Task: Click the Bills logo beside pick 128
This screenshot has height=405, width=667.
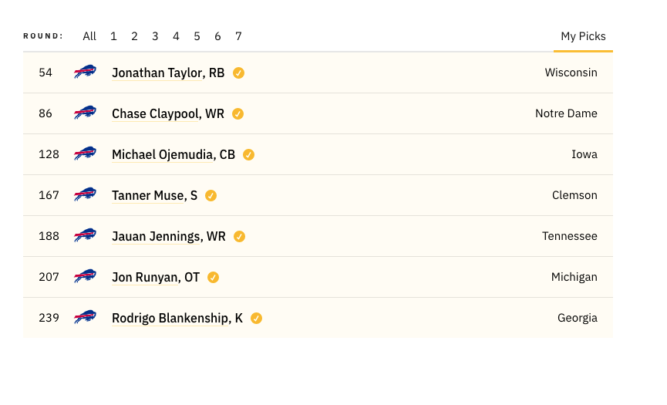Action: coord(85,154)
